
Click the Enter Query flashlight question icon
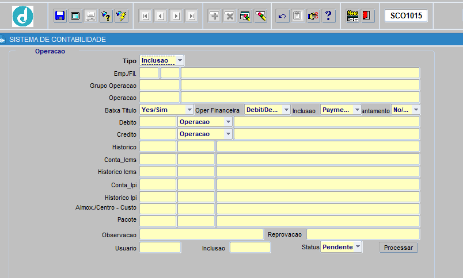pos(106,16)
